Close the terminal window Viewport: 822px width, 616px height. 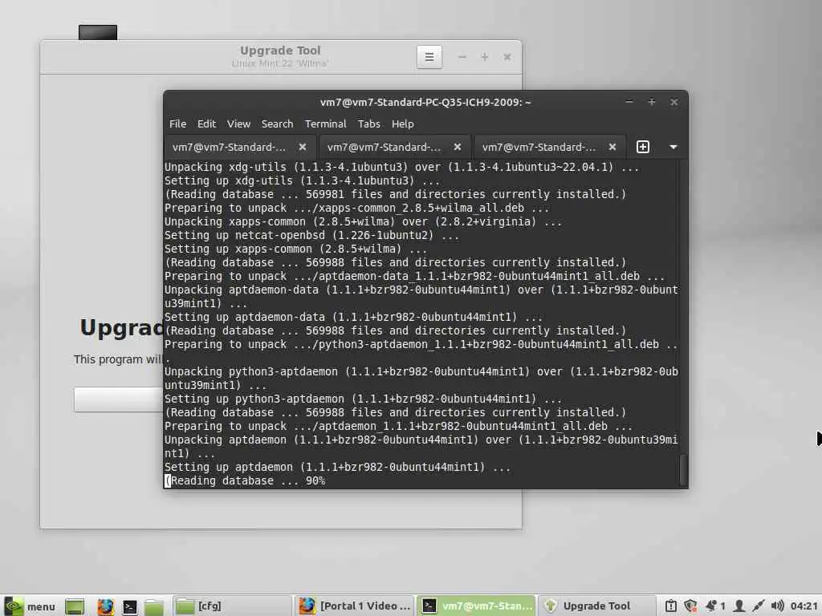tap(674, 102)
